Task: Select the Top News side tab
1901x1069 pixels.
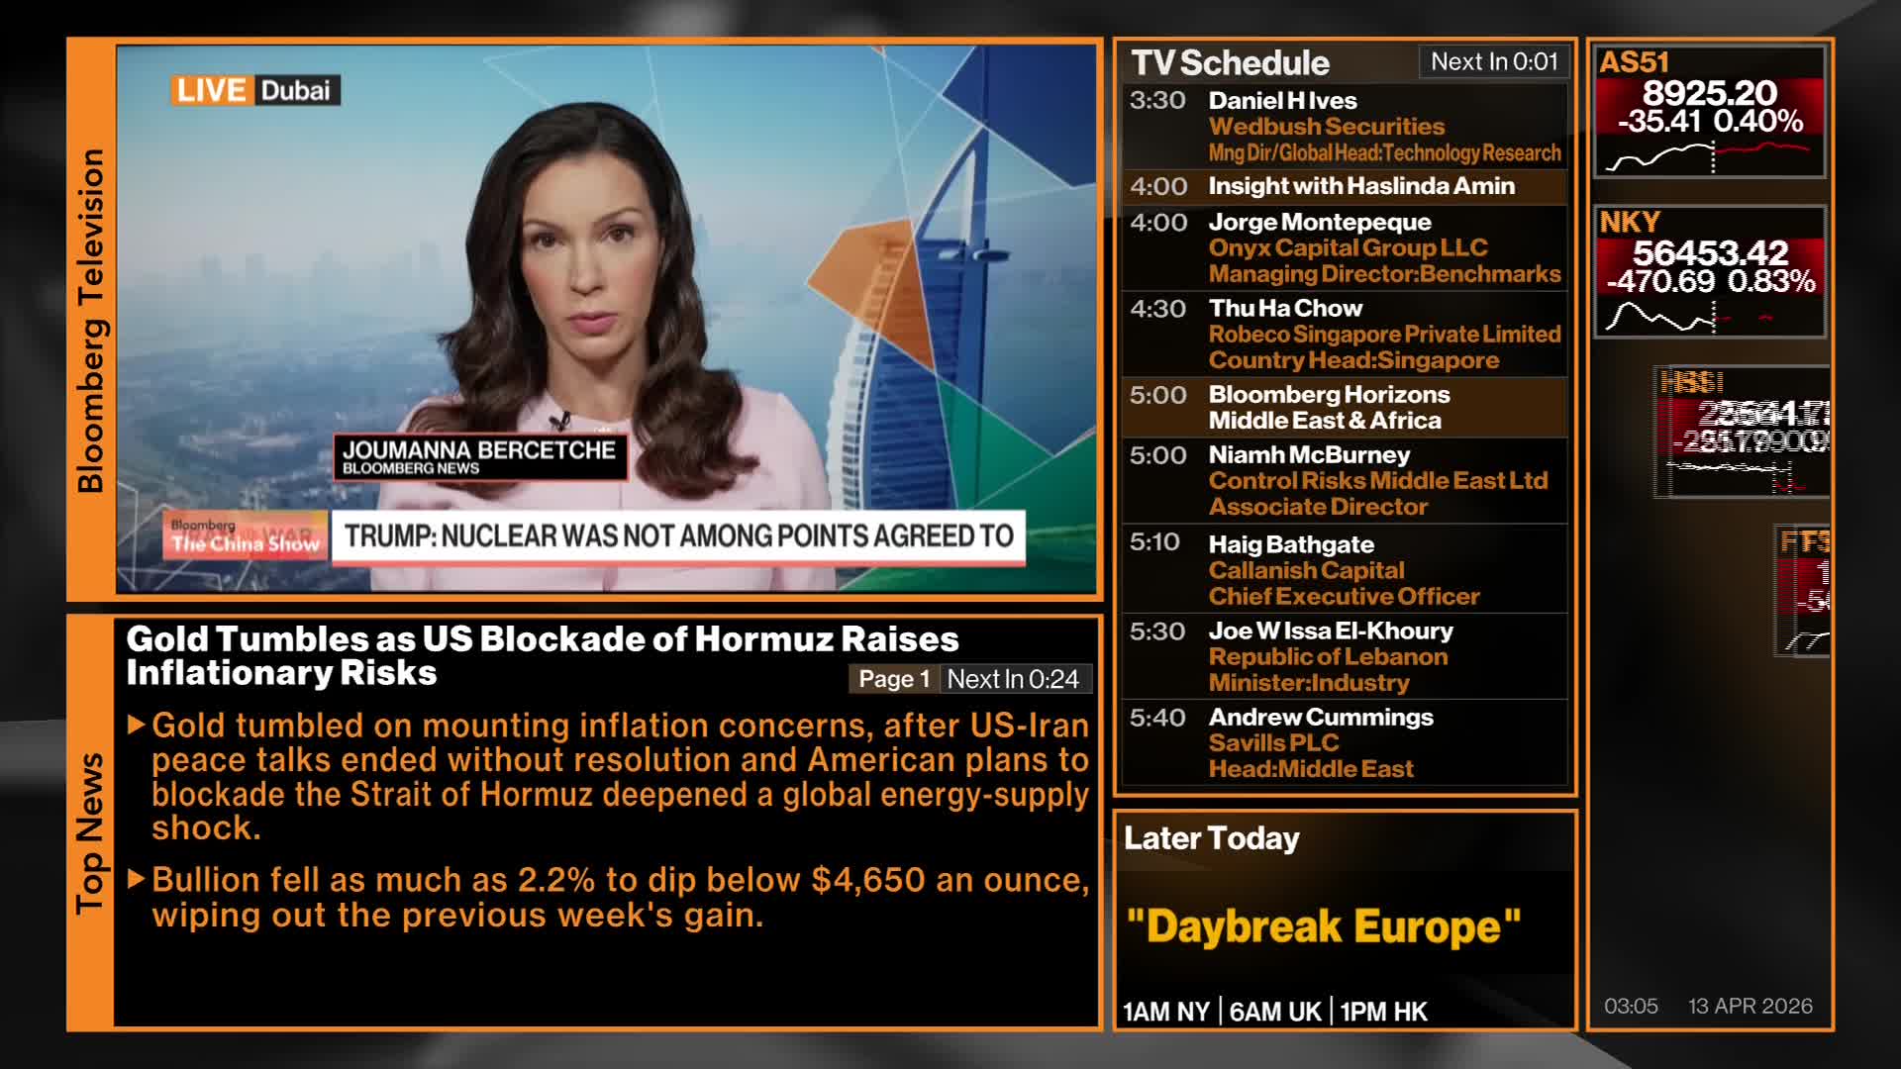Action: [x=90, y=832]
